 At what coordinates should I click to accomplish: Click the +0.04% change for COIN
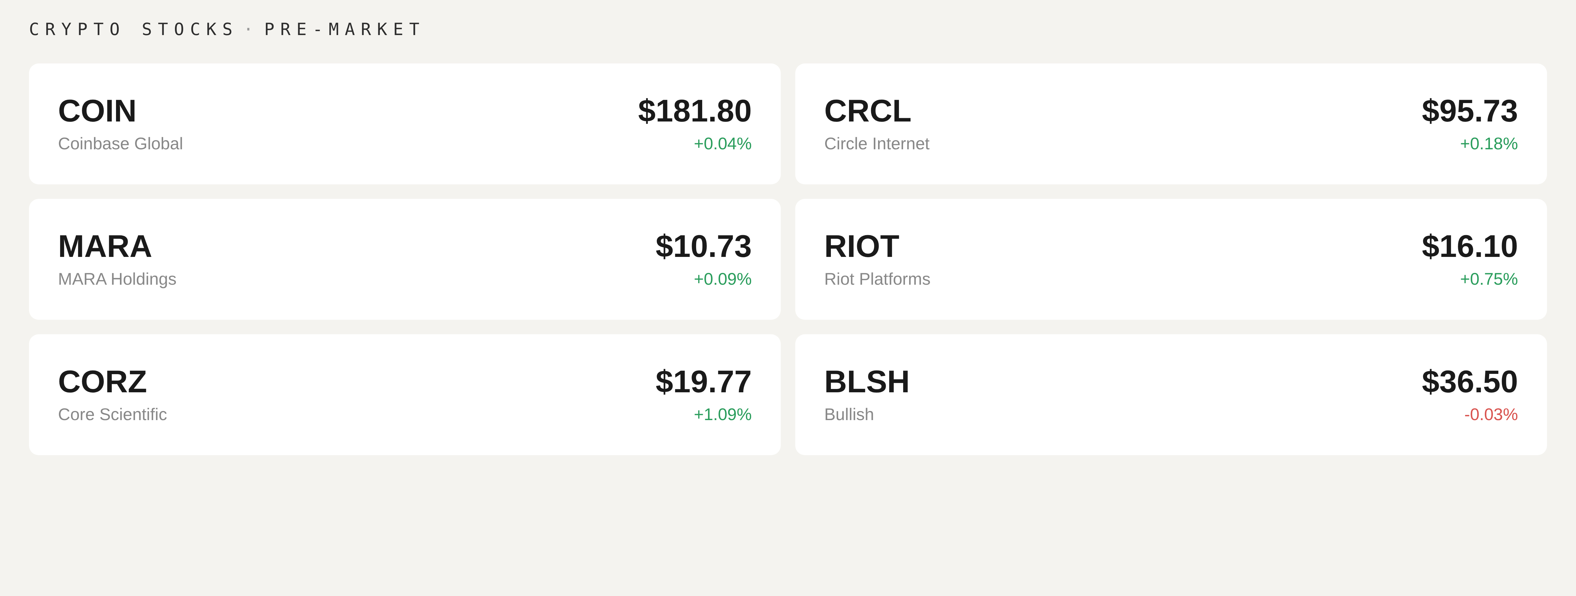[x=722, y=144]
